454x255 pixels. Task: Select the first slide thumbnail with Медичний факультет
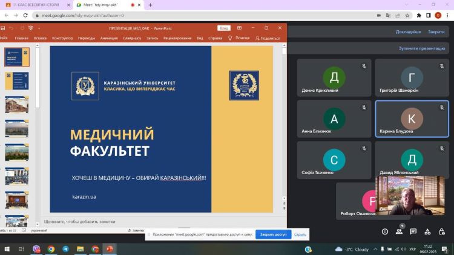point(17,57)
